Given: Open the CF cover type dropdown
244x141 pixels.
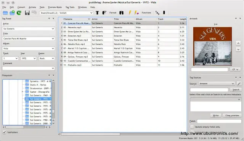Looking at the screenshot, I should click(235, 69).
